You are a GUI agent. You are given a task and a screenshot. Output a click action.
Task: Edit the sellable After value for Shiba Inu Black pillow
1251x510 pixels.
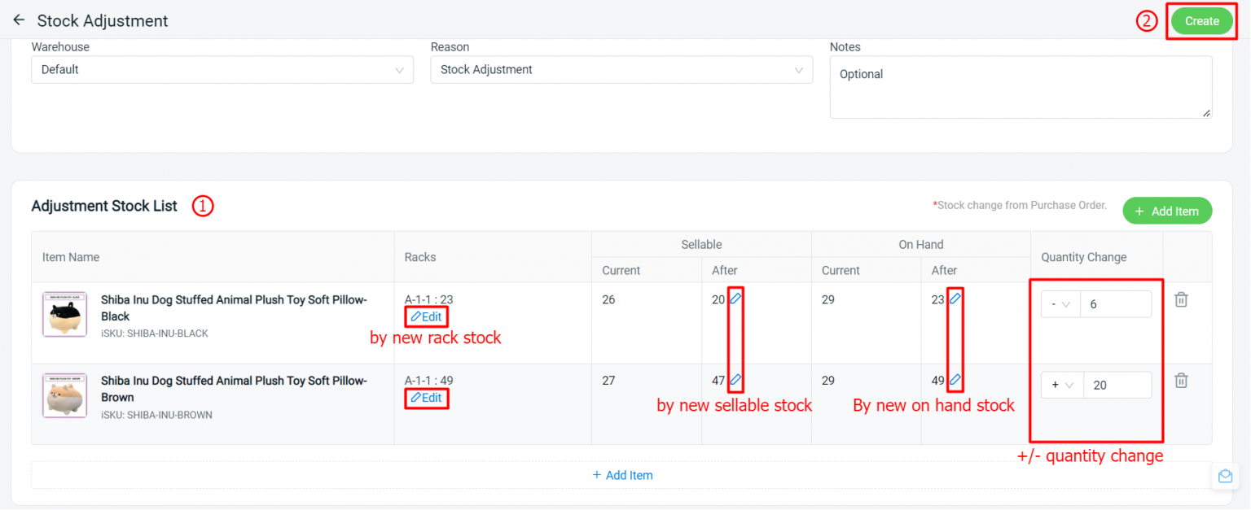[735, 299]
